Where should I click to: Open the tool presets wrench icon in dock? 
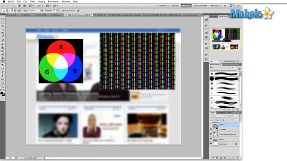point(206,59)
